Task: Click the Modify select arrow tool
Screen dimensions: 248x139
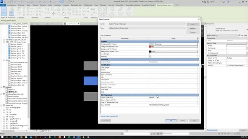Action: 3,11
